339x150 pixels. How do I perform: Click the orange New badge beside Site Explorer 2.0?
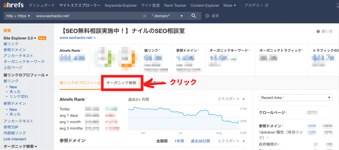42,38
